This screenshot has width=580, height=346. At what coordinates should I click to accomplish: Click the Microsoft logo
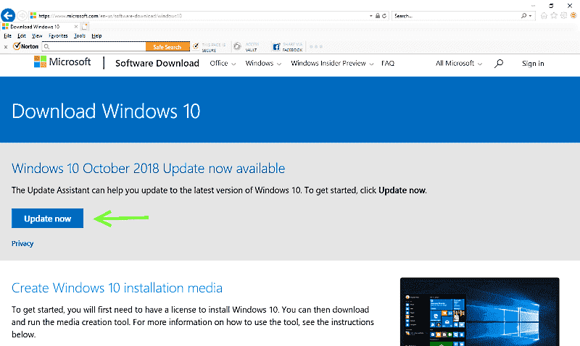click(x=62, y=62)
